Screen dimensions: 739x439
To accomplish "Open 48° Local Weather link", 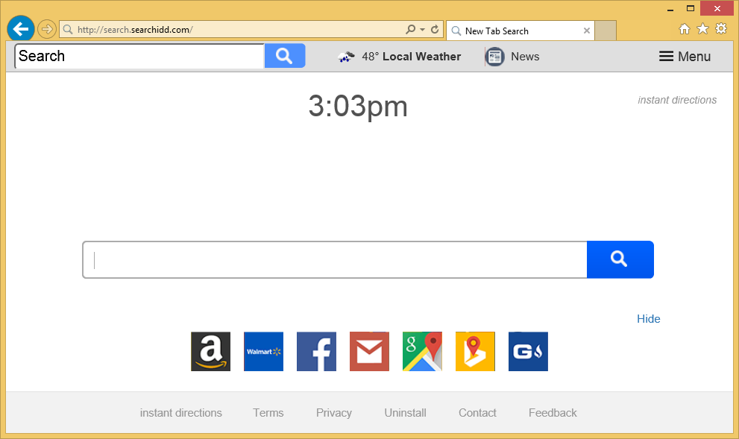I will (411, 57).
